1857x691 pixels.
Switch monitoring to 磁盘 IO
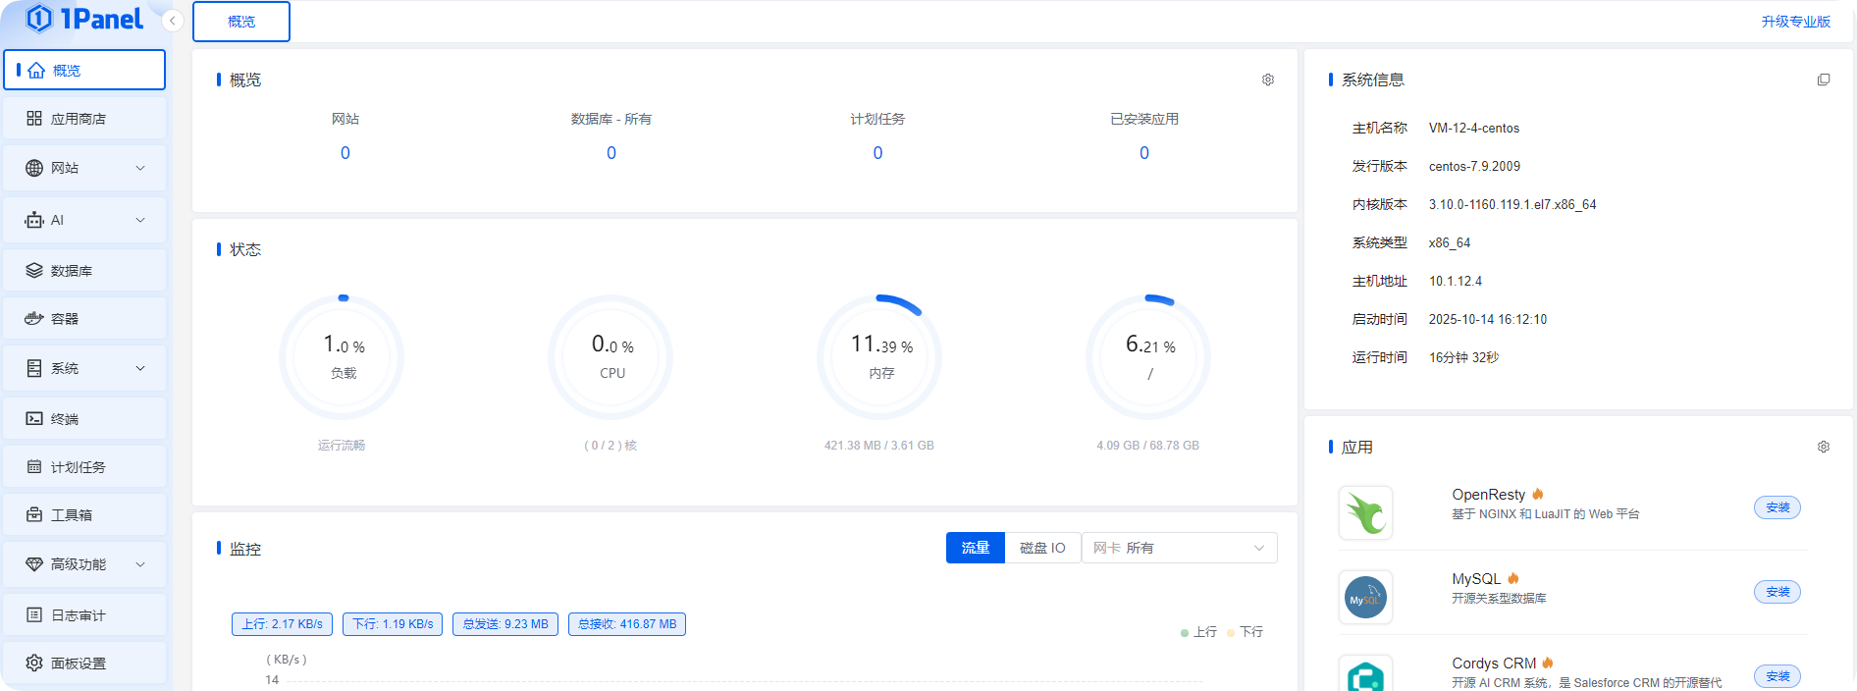(1042, 548)
